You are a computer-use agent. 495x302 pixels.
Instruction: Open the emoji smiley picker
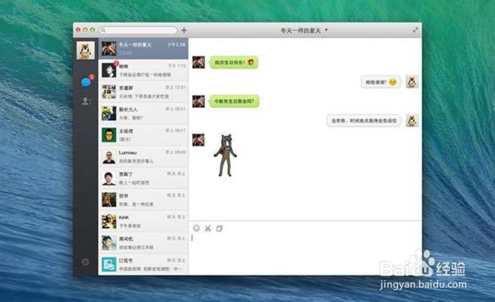click(x=196, y=228)
